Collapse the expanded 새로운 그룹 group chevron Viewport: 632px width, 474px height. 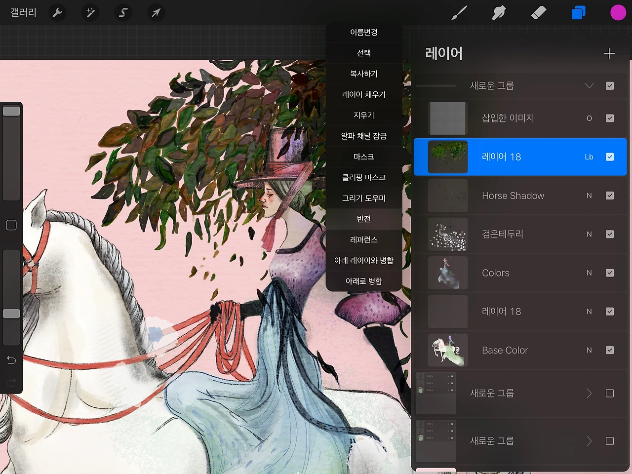point(589,86)
